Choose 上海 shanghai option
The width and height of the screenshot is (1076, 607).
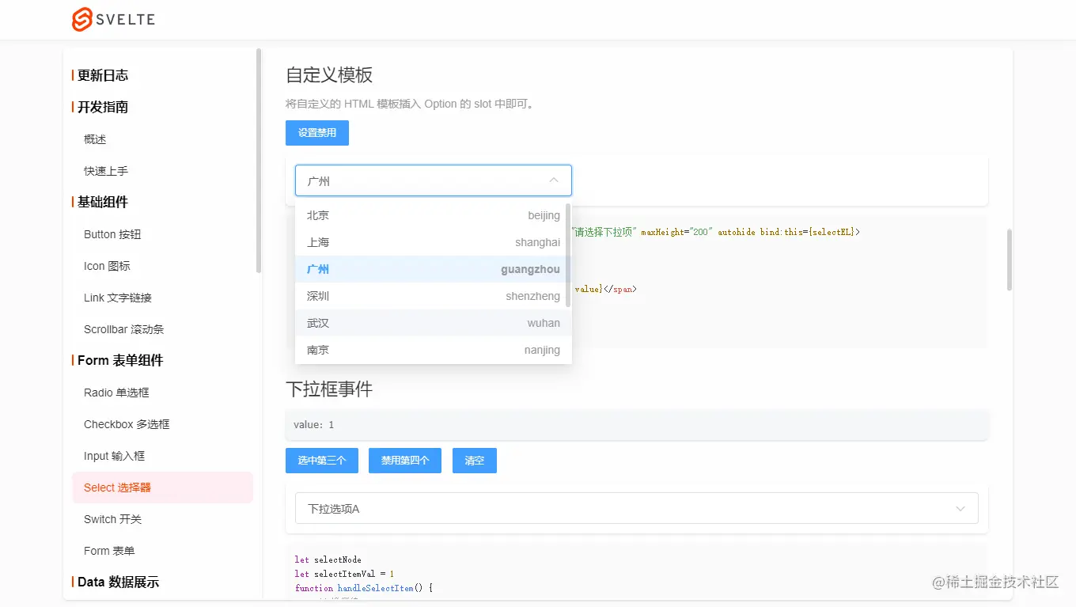click(434, 242)
